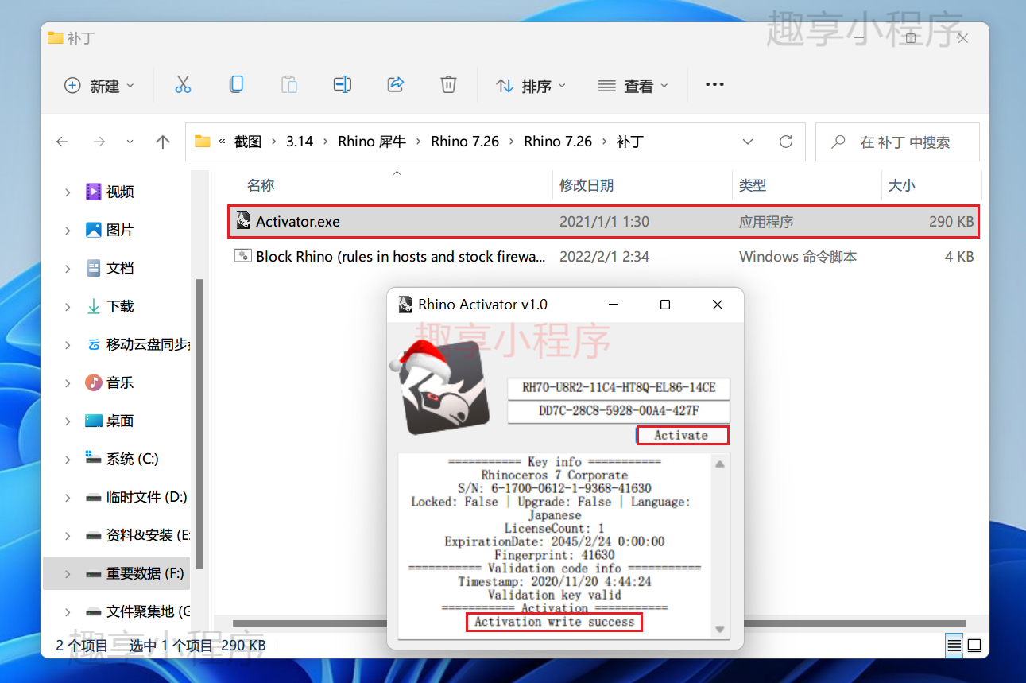
Task: Expand the 音乐 tree node
Action: [68, 382]
